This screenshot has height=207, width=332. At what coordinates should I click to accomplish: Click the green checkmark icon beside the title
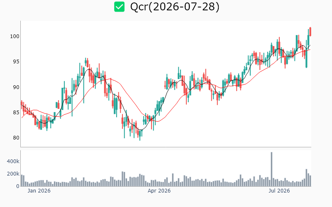click(x=119, y=7)
